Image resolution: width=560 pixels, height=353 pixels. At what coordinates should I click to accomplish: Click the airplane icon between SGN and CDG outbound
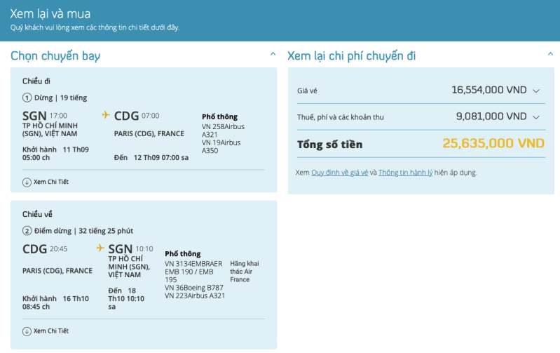(x=107, y=115)
